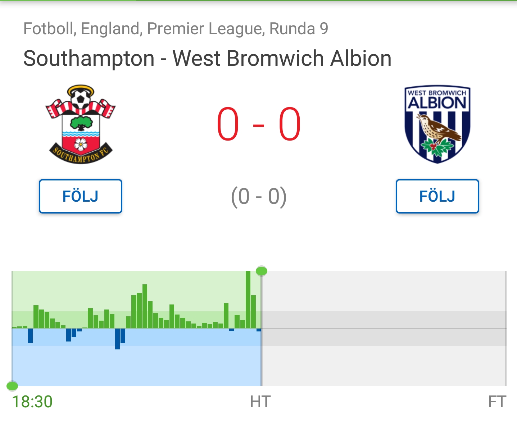The height and width of the screenshot is (431, 517).
Task: Follow Southampton with the FÖLJ button
Action: [81, 196]
